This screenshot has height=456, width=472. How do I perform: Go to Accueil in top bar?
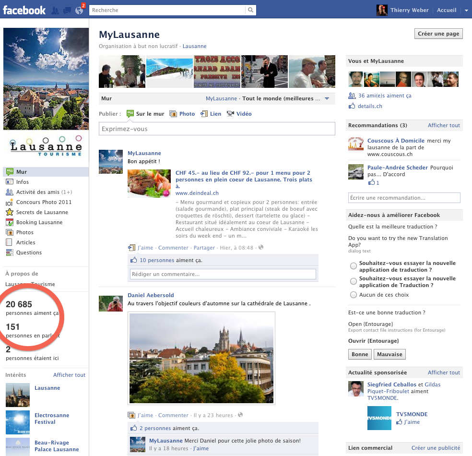pyautogui.click(x=447, y=10)
